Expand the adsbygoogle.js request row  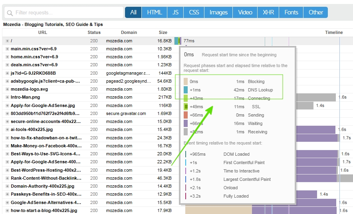click(x=7, y=81)
